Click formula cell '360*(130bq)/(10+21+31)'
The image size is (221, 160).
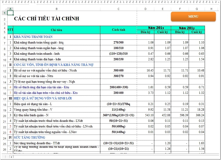(119, 115)
